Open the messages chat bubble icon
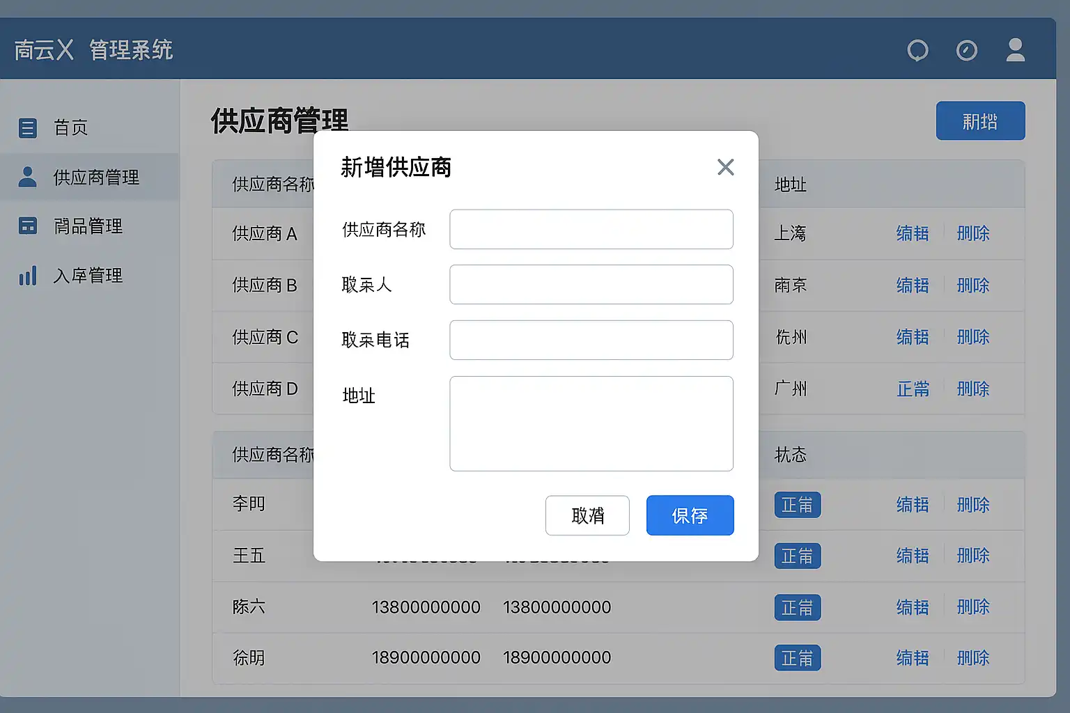 [917, 50]
